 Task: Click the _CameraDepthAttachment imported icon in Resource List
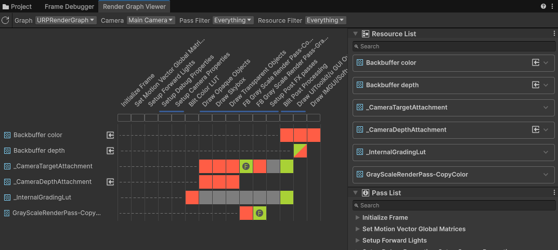[536, 130]
